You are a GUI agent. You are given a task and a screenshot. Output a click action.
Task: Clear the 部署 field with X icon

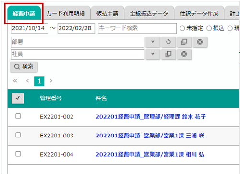point(200,42)
